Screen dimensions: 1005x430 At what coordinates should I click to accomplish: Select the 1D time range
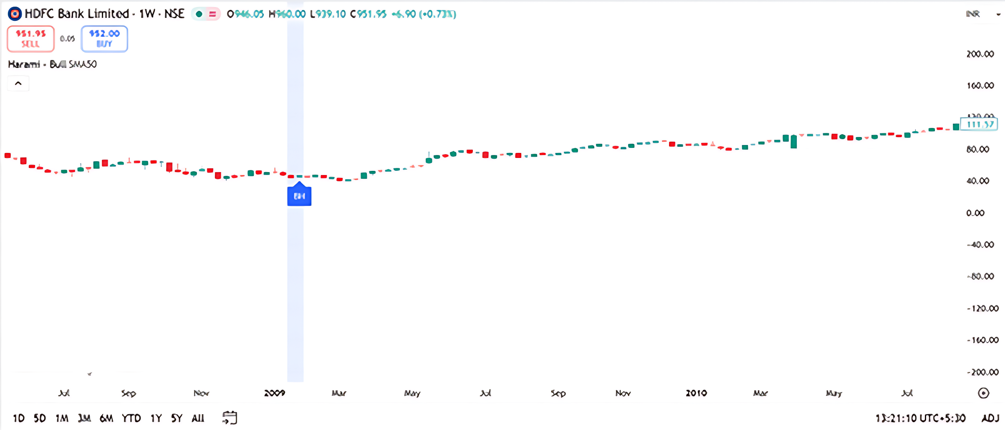[19, 418]
